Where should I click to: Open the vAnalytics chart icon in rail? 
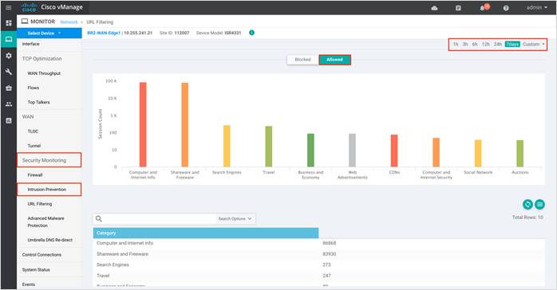[x=9, y=120]
